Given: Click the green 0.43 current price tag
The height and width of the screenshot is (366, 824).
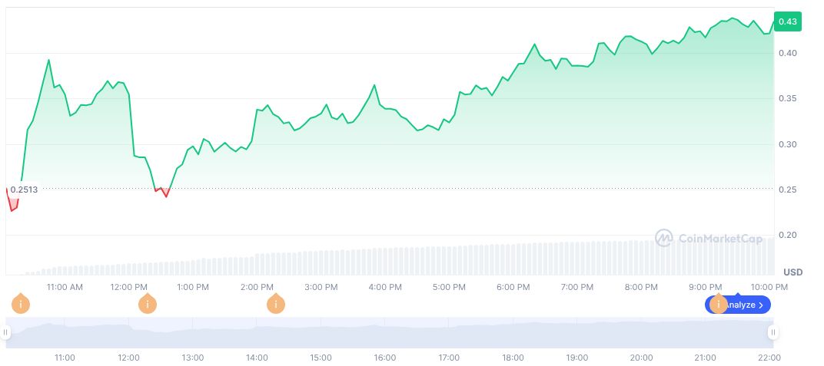Looking at the screenshot, I should (787, 21).
